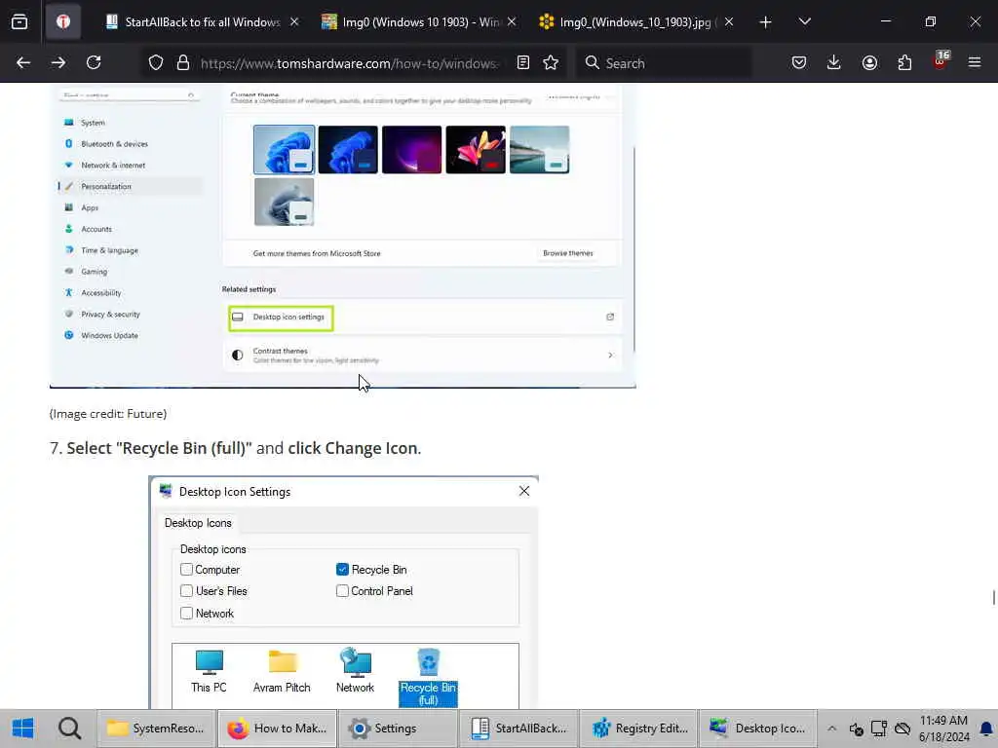Screen dimensions: 998x748
Task: Close the Img0_(Windows_10_1903).jpg tab
Action: 729,21
